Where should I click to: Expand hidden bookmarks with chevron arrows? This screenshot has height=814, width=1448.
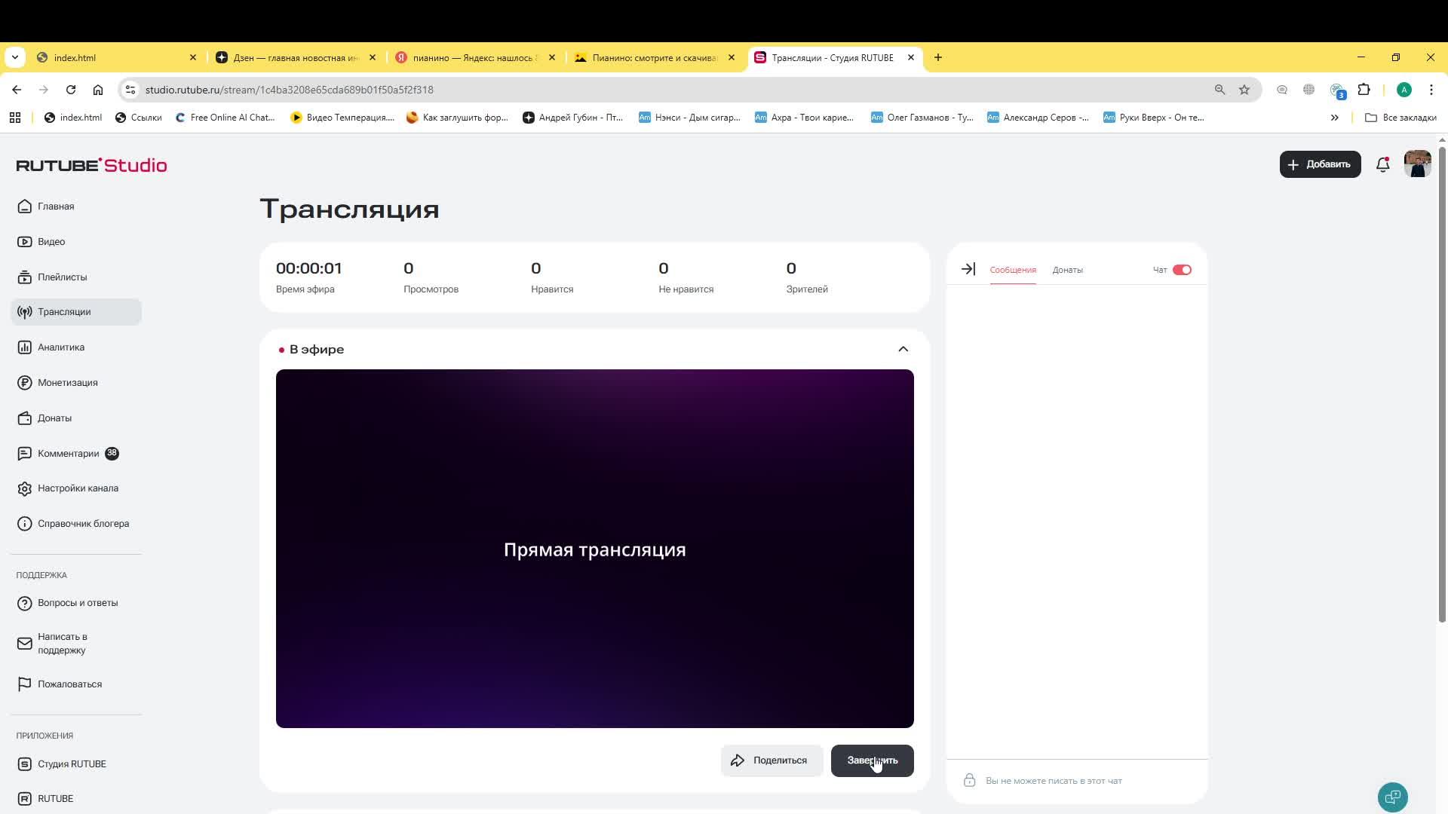(1335, 118)
